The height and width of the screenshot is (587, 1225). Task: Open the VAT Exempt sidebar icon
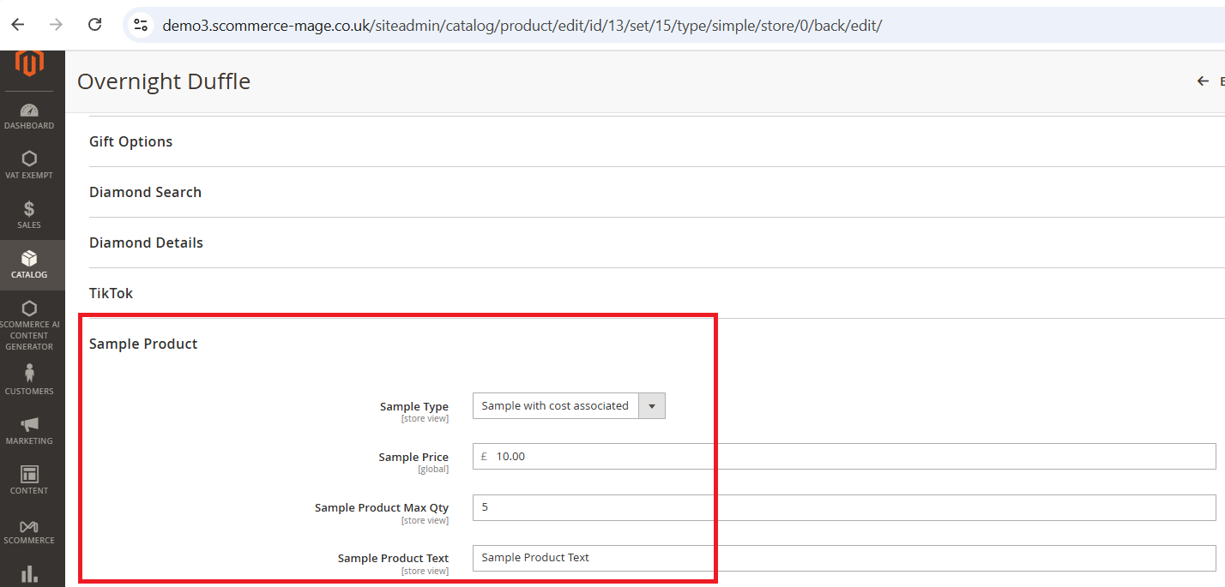coord(29,159)
